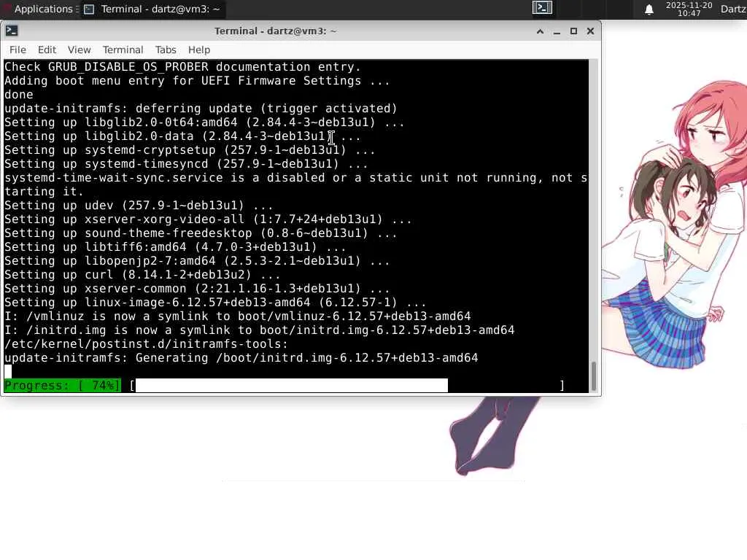747x560 pixels.
Task: Click the 'done' output line
Action: coord(18,94)
